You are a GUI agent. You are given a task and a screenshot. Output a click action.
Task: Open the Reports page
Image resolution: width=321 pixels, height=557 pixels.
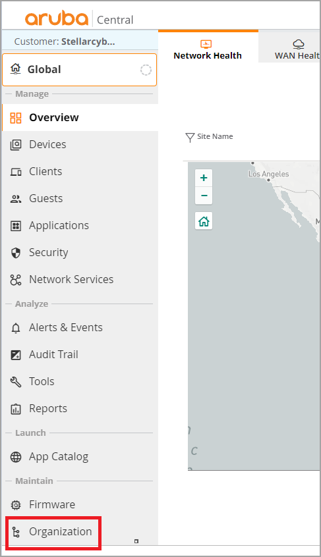pyautogui.click(x=80, y=408)
